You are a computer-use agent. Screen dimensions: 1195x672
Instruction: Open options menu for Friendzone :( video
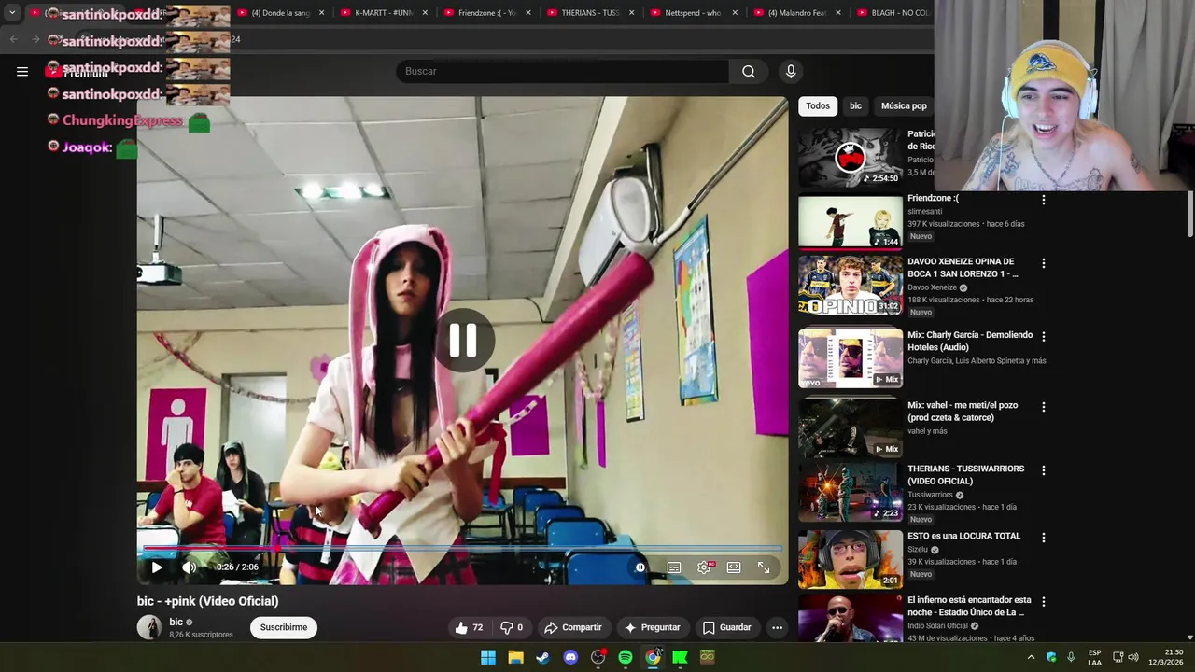coord(1044,200)
